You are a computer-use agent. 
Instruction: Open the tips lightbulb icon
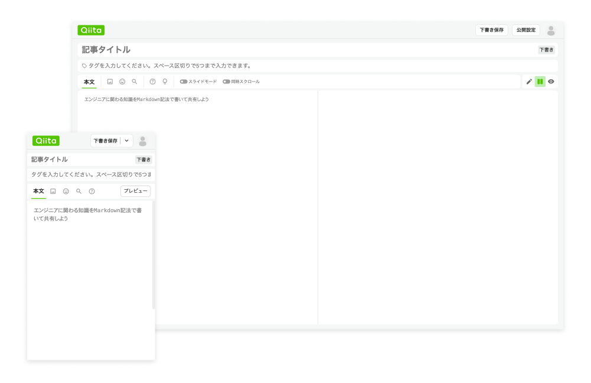click(165, 82)
